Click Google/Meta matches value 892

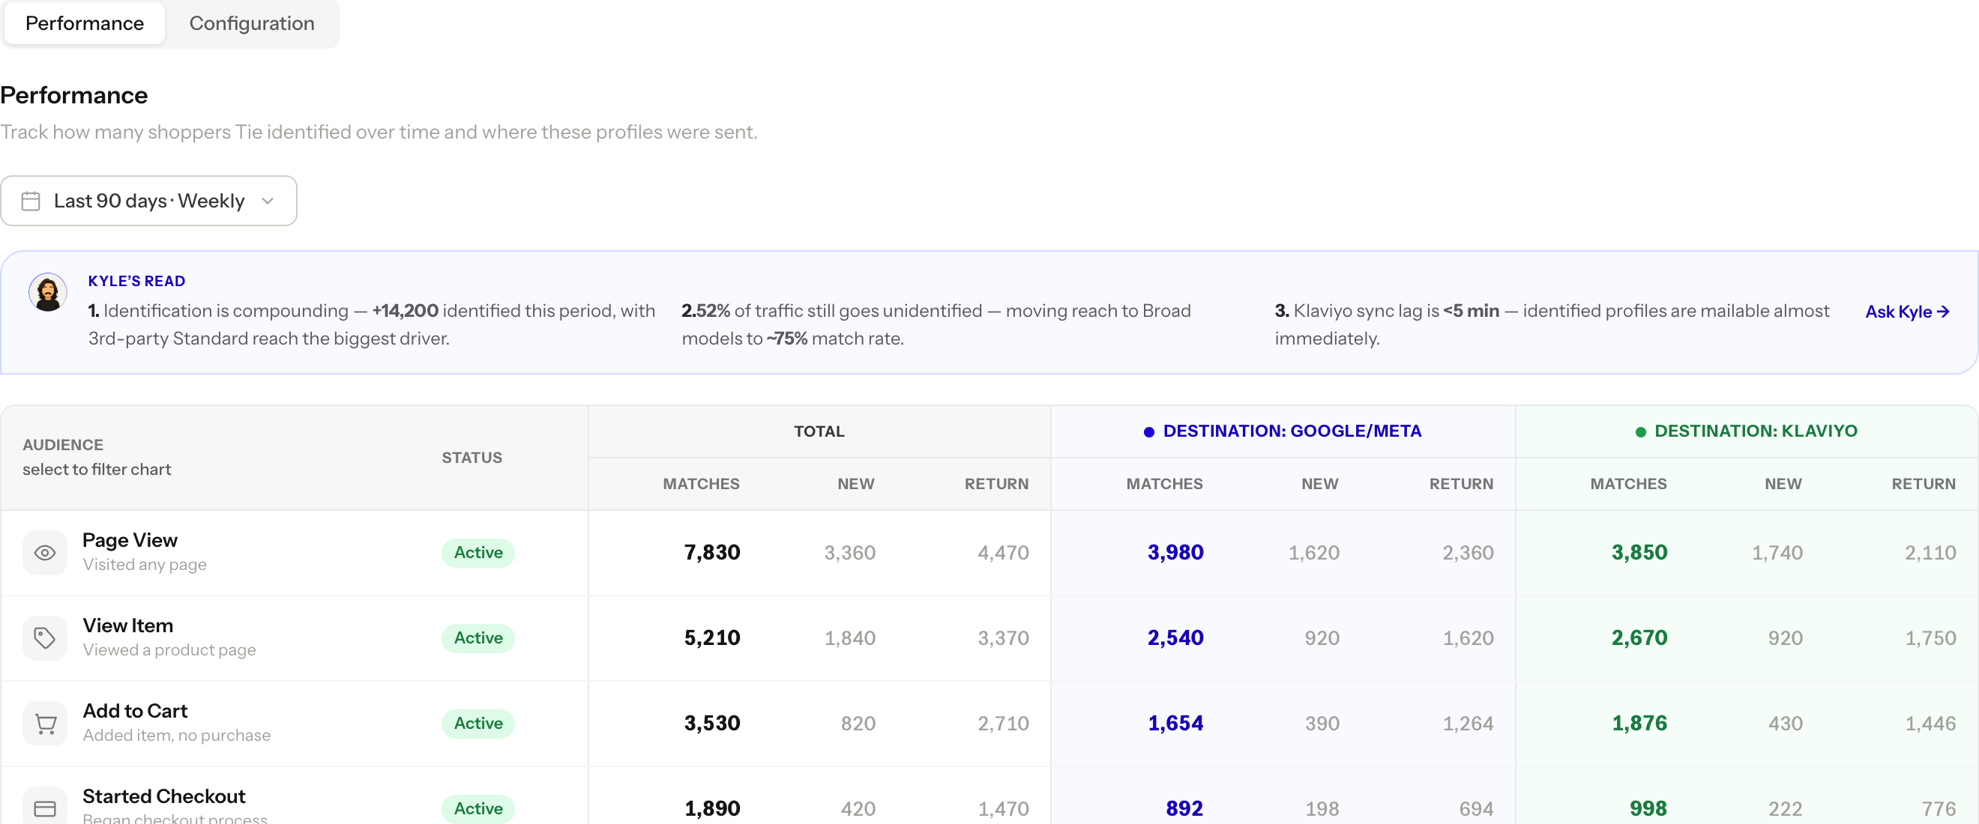point(1184,808)
